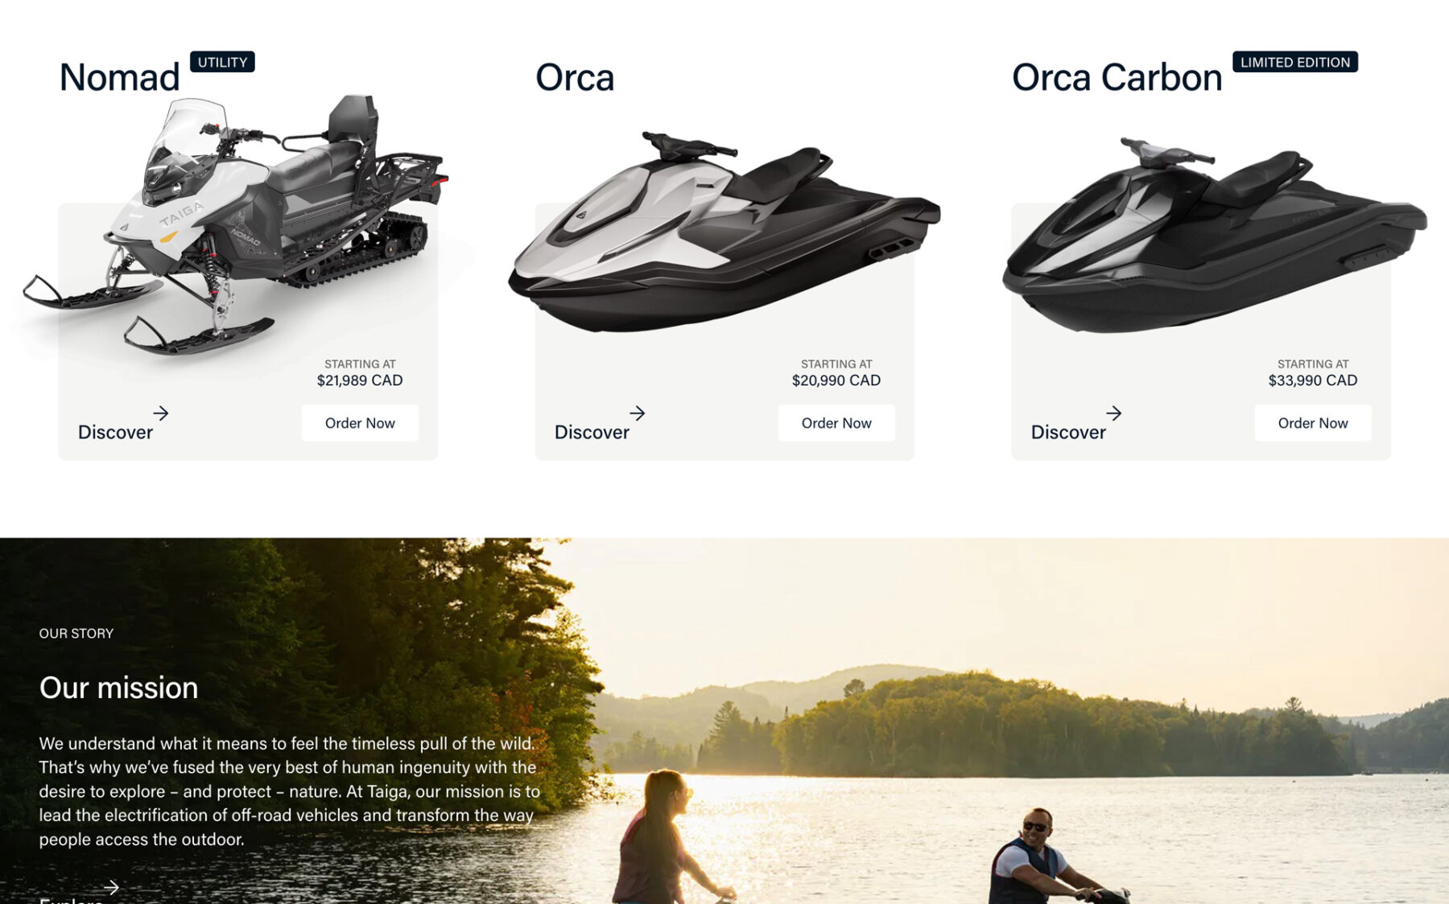
Task: Open the Nomad Discover link
Action: click(x=115, y=432)
